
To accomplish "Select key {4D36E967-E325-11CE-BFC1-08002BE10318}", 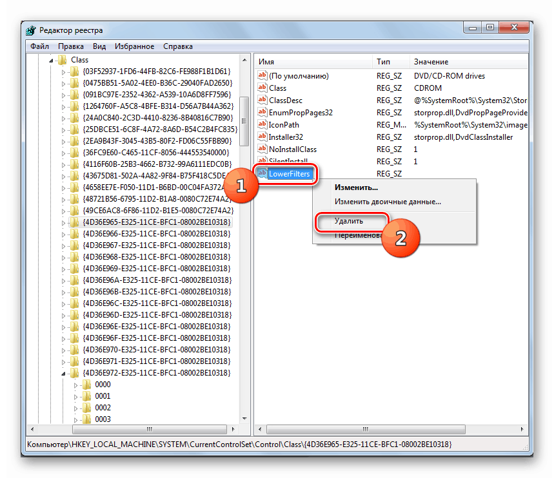I will tap(157, 245).
